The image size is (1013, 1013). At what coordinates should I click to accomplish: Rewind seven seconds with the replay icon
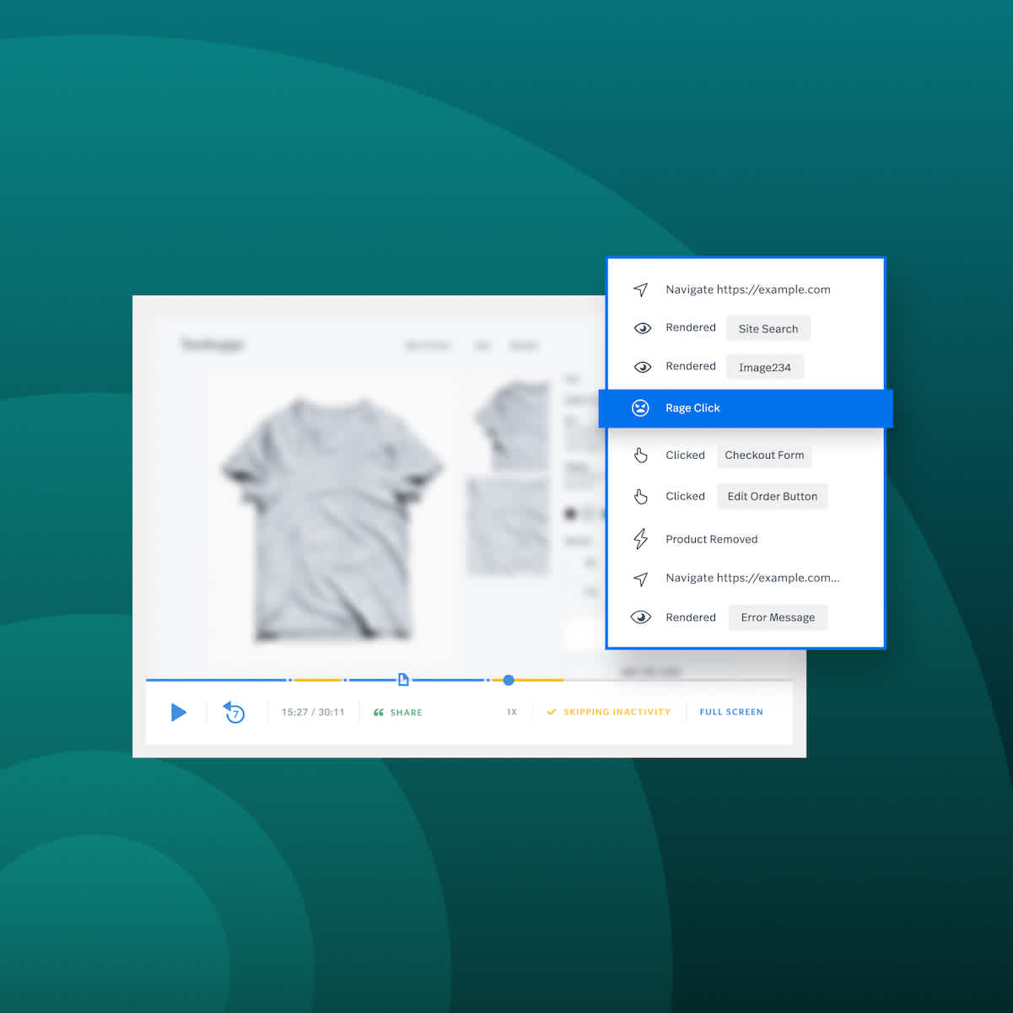234,712
